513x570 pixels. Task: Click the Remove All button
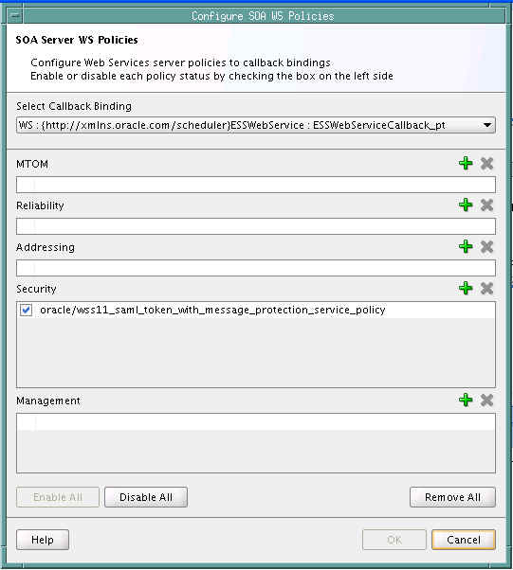(452, 497)
